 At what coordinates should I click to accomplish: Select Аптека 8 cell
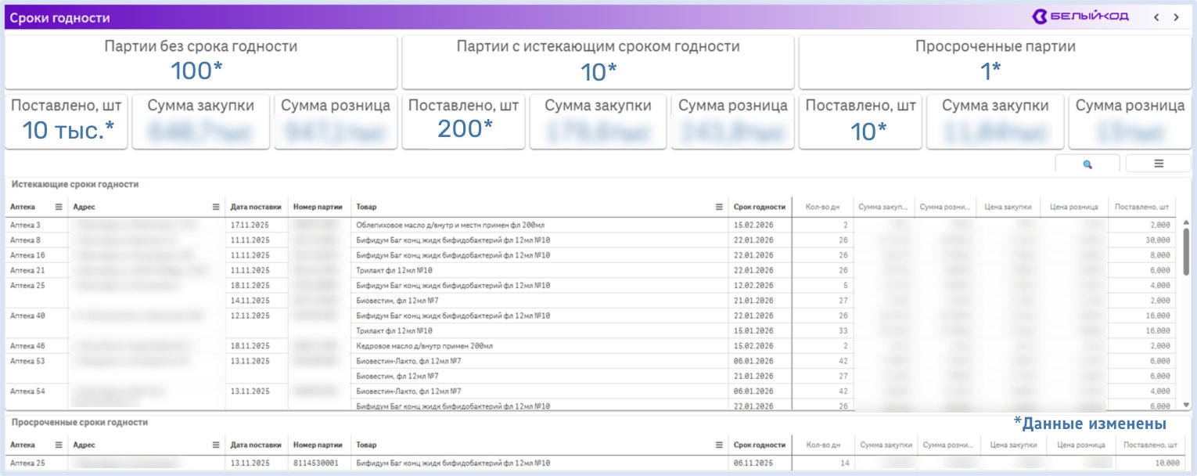(37, 240)
